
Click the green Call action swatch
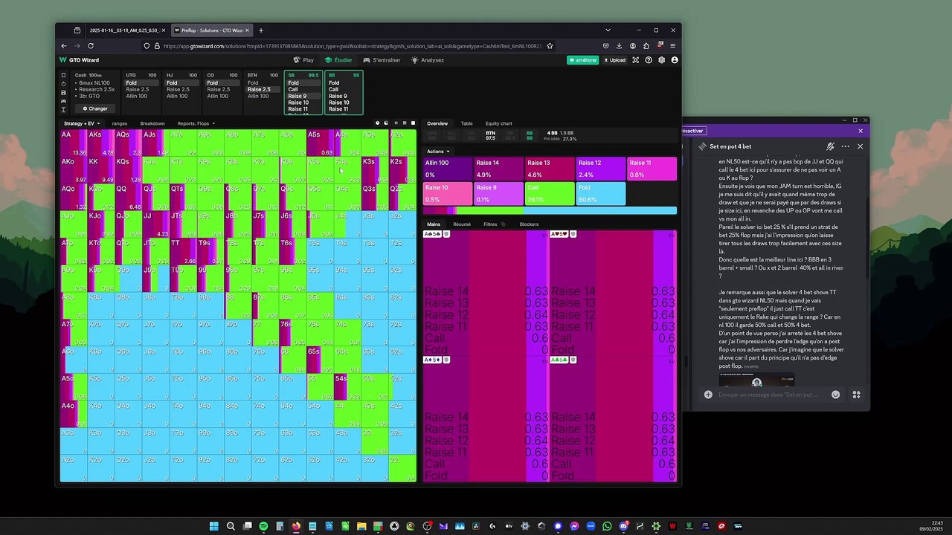coord(550,194)
